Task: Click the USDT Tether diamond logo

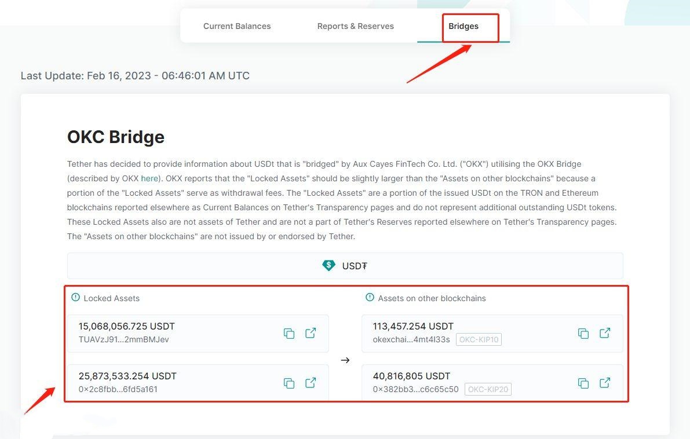Action: [328, 265]
